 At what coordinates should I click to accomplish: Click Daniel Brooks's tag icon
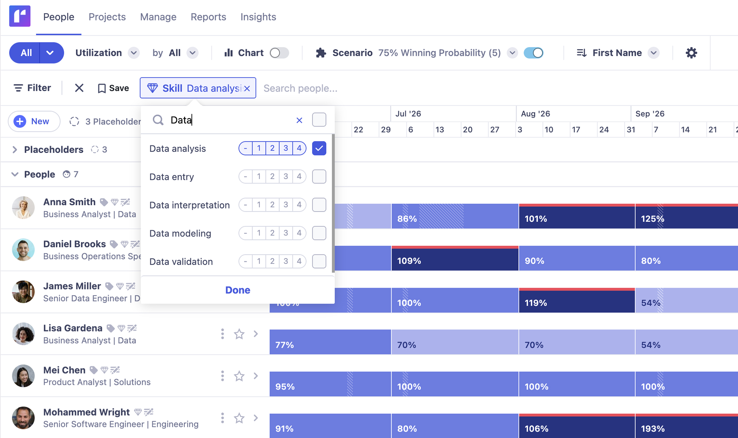point(114,244)
